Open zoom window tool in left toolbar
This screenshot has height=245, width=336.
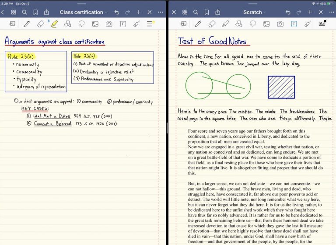click(12, 24)
